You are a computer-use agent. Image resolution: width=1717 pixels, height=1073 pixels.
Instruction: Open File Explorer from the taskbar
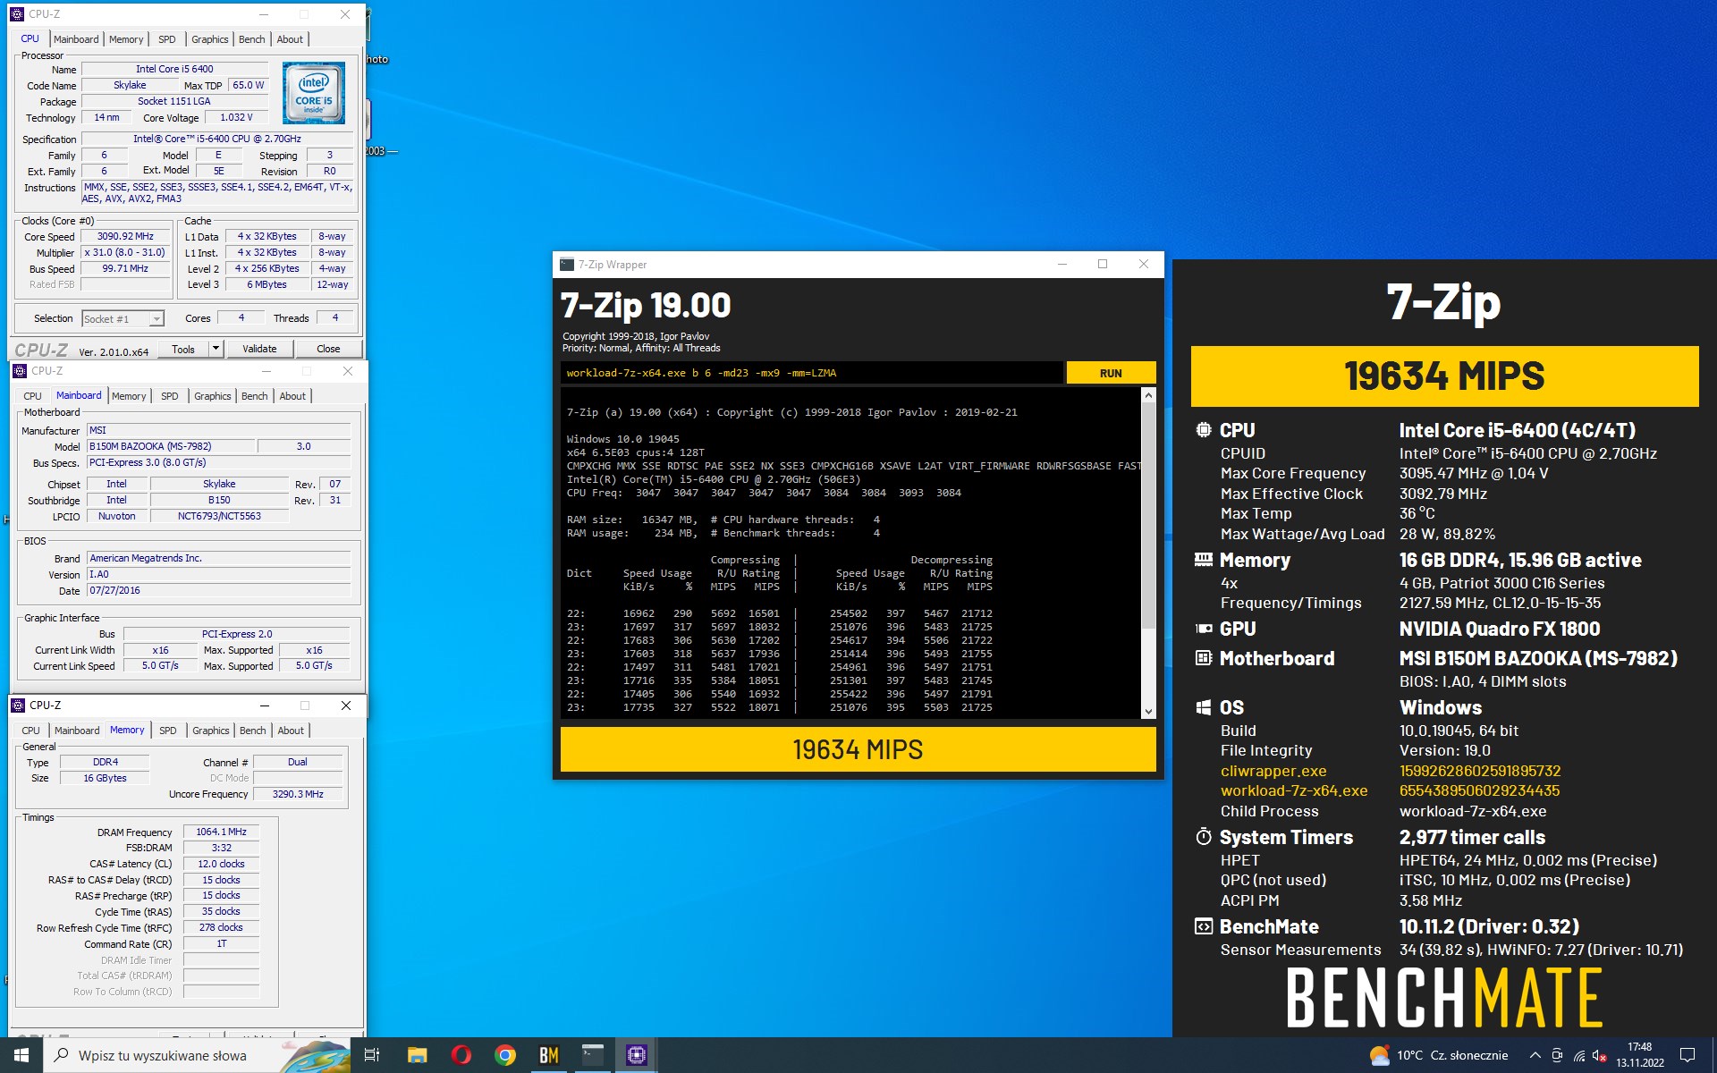point(417,1055)
